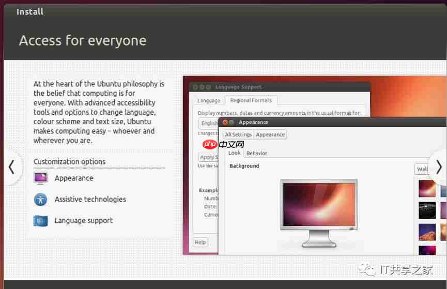Click the desktop background monitor preview
This screenshot has height=289, width=447.
point(319,212)
